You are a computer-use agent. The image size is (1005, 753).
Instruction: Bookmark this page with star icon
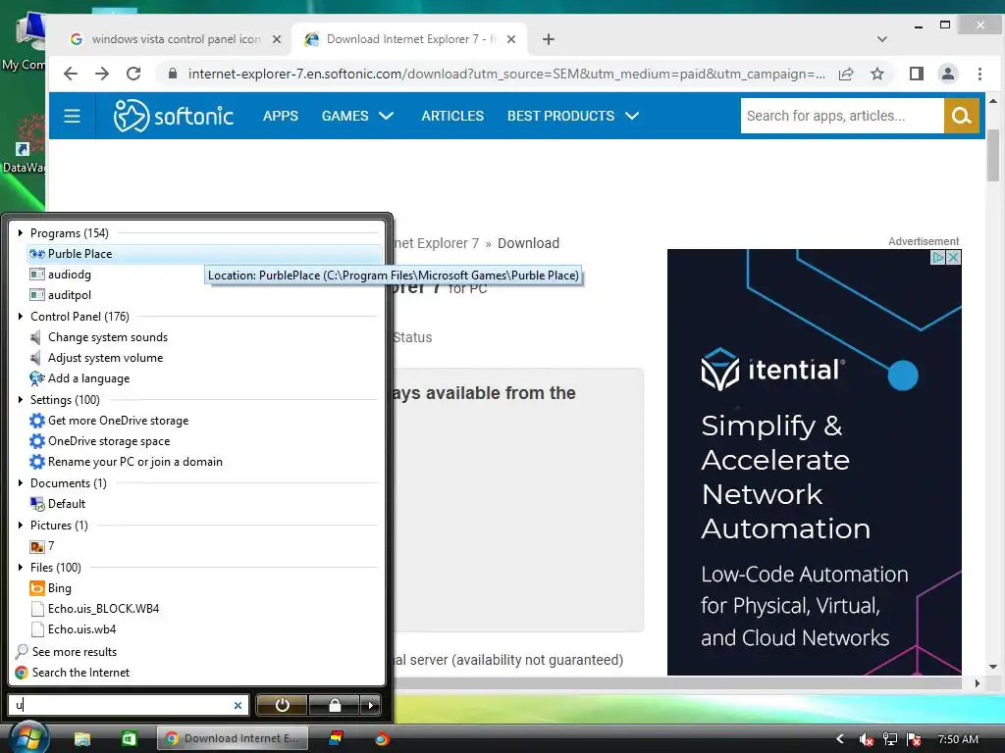pyautogui.click(x=877, y=74)
